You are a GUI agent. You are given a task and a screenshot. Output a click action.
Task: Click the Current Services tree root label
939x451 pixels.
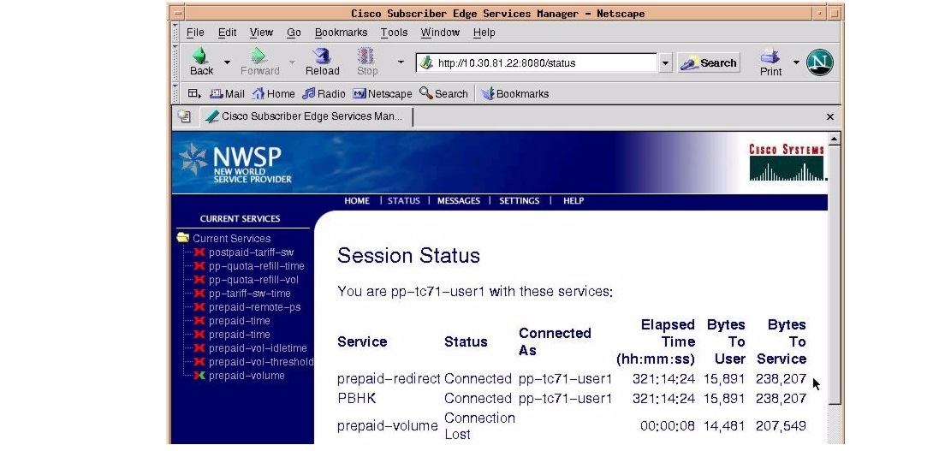tap(231, 238)
